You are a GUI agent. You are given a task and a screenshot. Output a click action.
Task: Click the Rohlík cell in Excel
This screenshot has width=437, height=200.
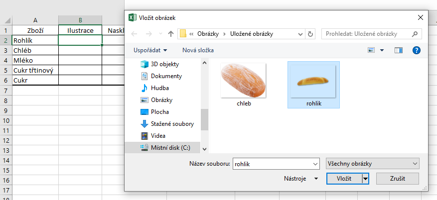point(35,40)
